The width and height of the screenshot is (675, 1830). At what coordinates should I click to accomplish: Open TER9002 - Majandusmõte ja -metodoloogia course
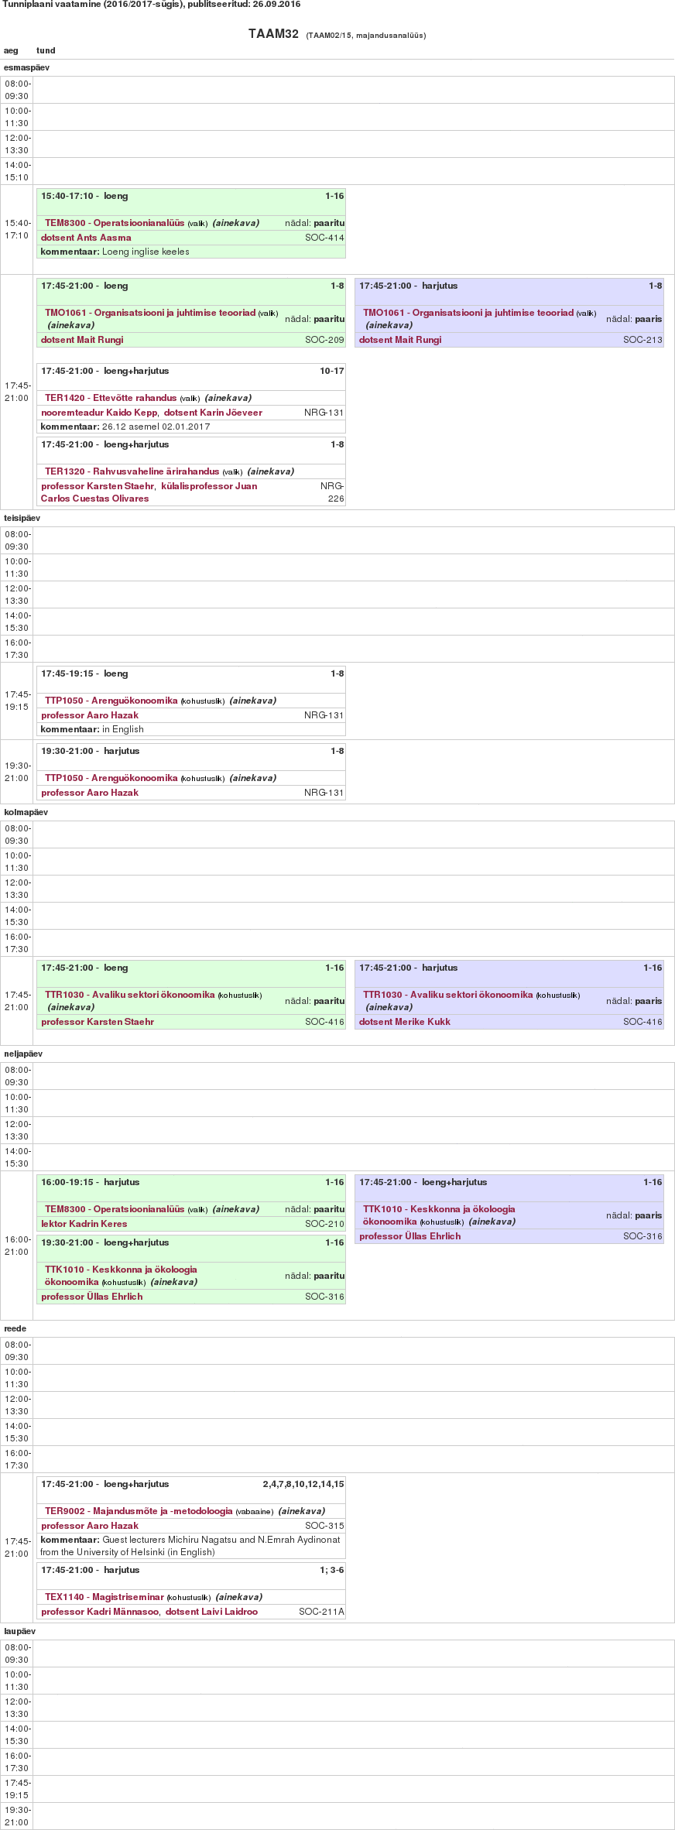point(139,1511)
